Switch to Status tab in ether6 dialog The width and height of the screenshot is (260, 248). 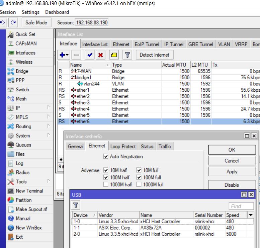147,147
